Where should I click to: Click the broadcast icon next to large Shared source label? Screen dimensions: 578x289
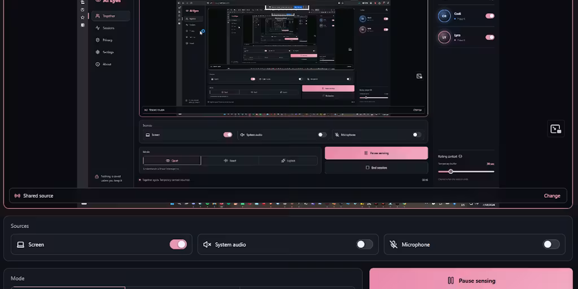17,196
